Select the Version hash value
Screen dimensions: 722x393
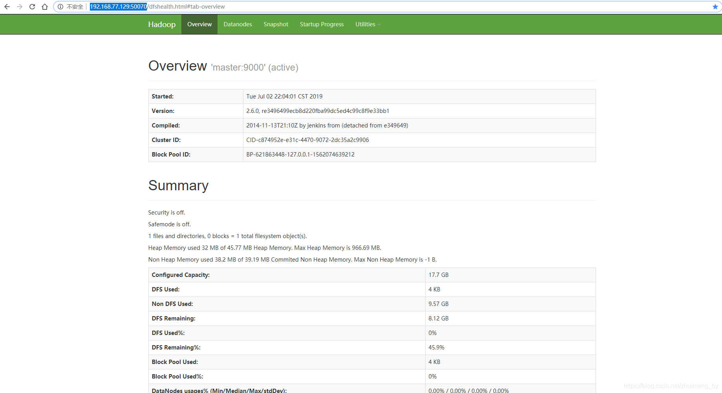click(318, 111)
